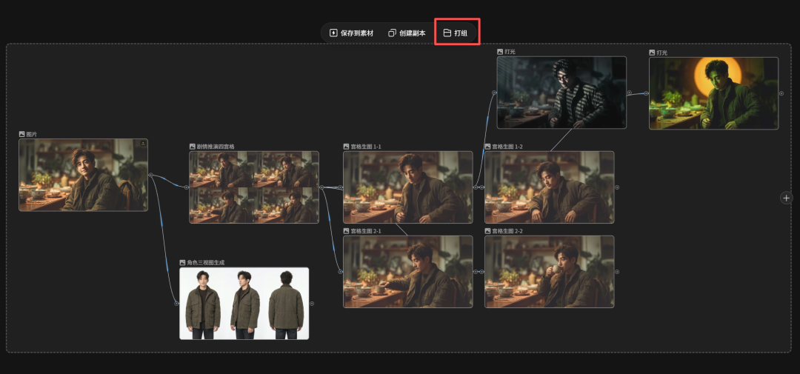Click the input port of 角色三视图生成 node

[176, 304]
